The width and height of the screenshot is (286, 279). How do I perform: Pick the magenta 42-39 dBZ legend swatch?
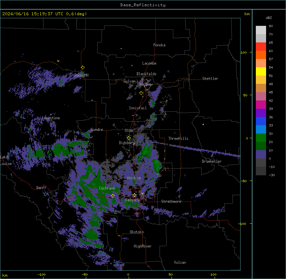(261, 104)
